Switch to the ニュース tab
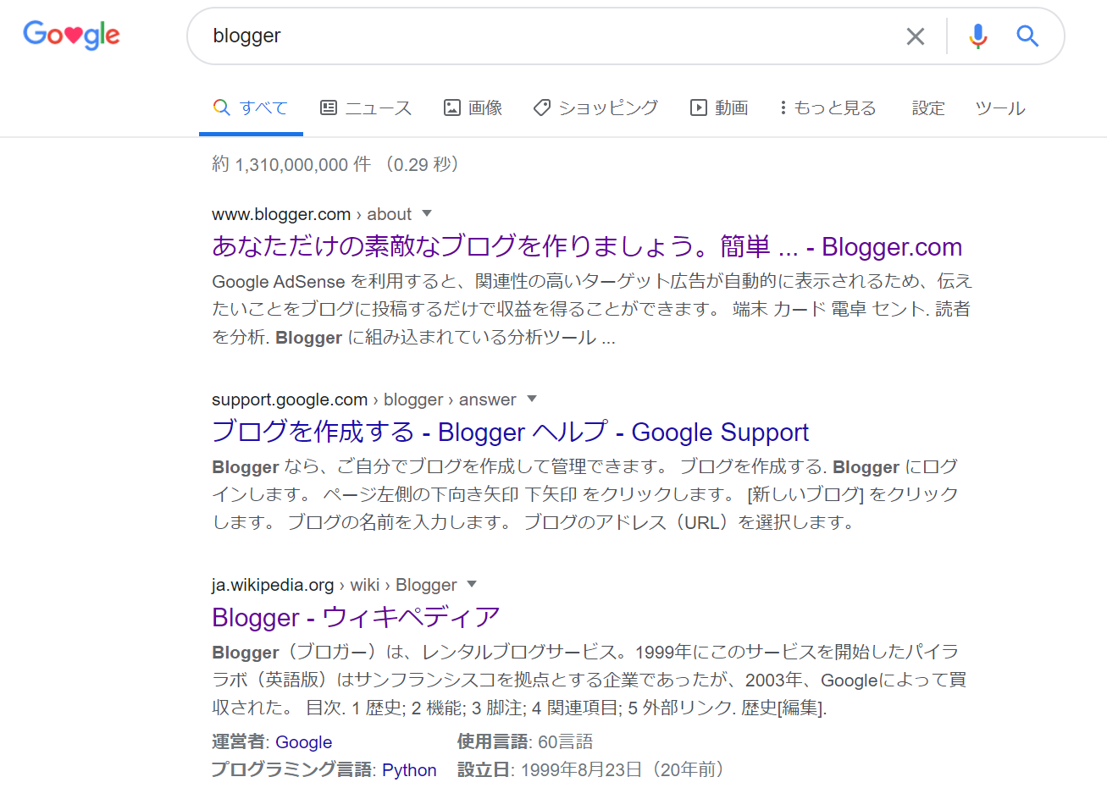This screenshot has height=788, width=1107. (x=366, y=108)
